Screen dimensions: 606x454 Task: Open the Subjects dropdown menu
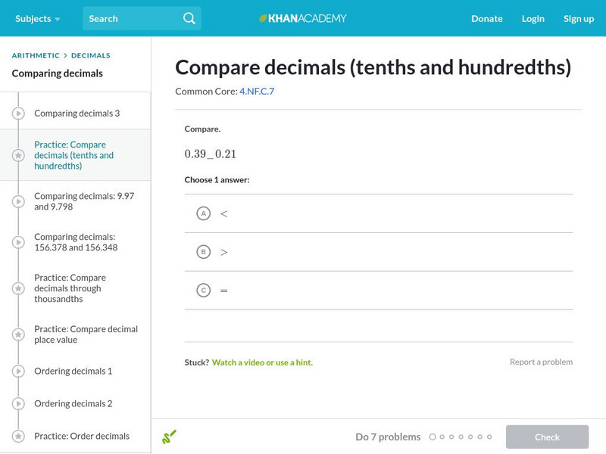point(37,18)
